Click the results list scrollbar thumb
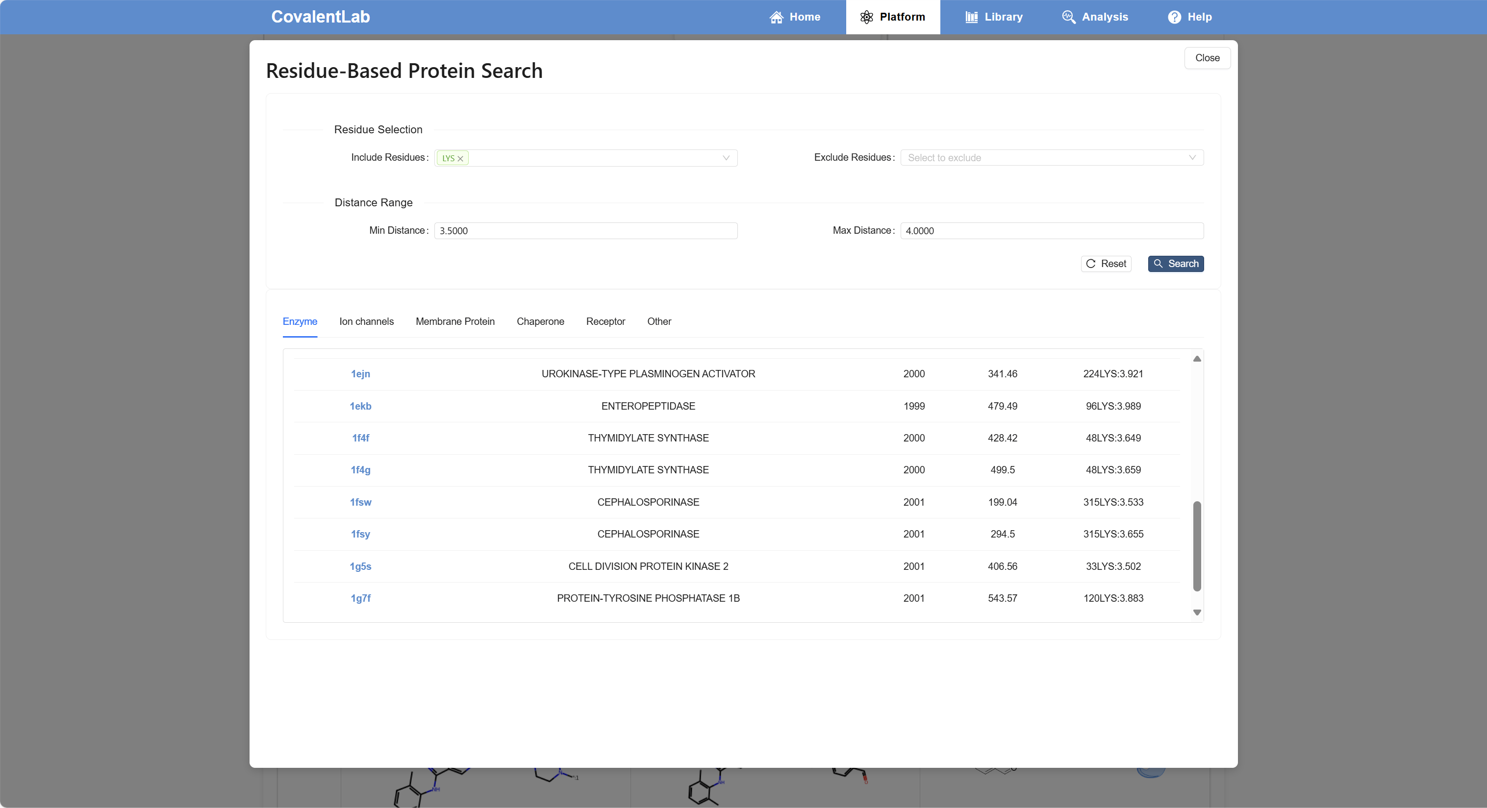The width and height of the screenshot is (1487, 808). tap(1197, 545)
